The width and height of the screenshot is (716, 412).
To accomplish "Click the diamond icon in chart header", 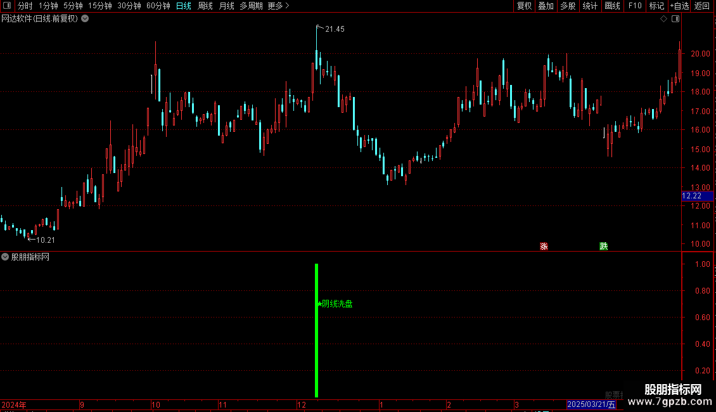I will 664,19.
